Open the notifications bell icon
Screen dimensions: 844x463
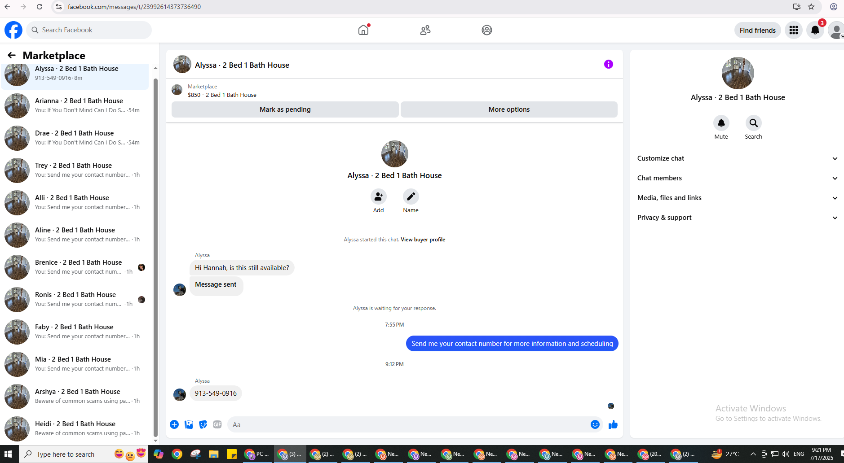(815, 30)
